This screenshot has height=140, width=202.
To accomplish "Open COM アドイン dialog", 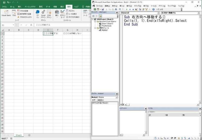I will coord(49,14).
